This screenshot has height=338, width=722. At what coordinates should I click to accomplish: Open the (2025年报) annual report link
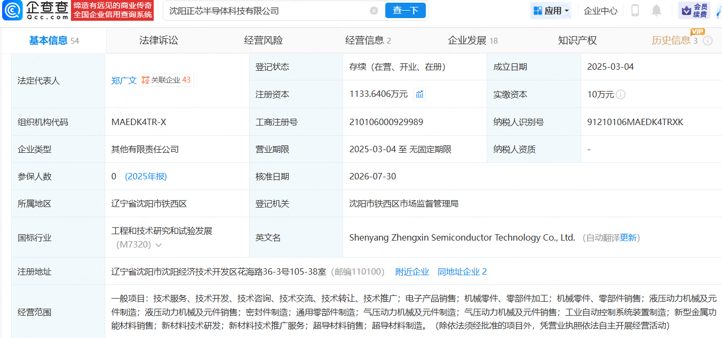tap(146, 176)
